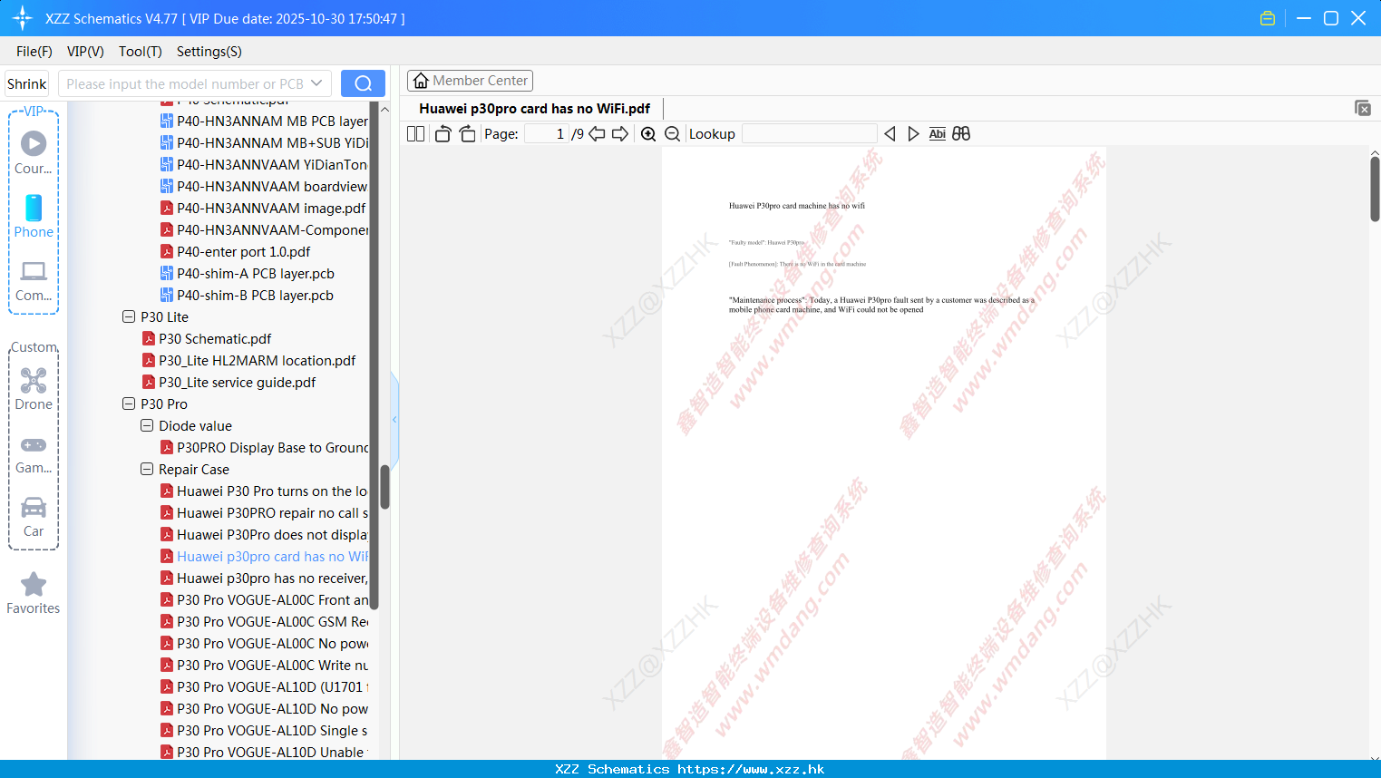The image size is (1381, 778).
Task: Open the VIP store icon in title bar
Action: tap(1268, 18)
